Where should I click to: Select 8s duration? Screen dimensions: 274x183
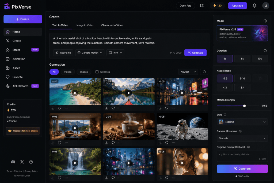pos(242,59)
